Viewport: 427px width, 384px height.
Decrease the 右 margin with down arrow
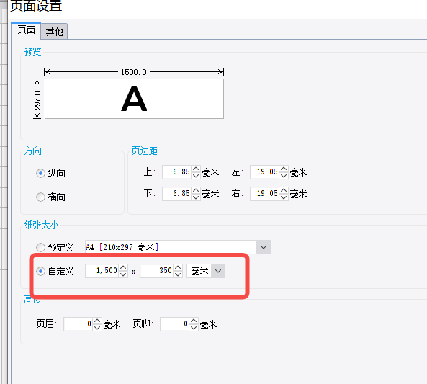(x=284, y=197)
